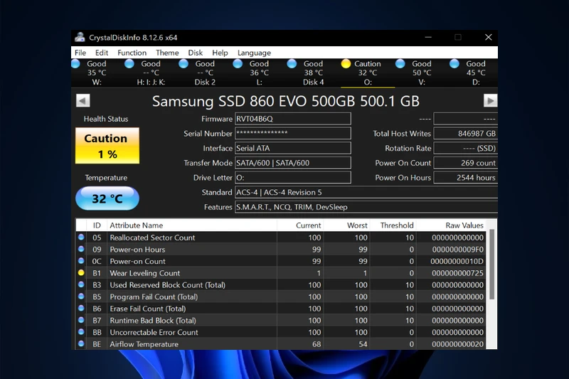Click the Threshold column header
569x379 pixels.
[393, 225]
